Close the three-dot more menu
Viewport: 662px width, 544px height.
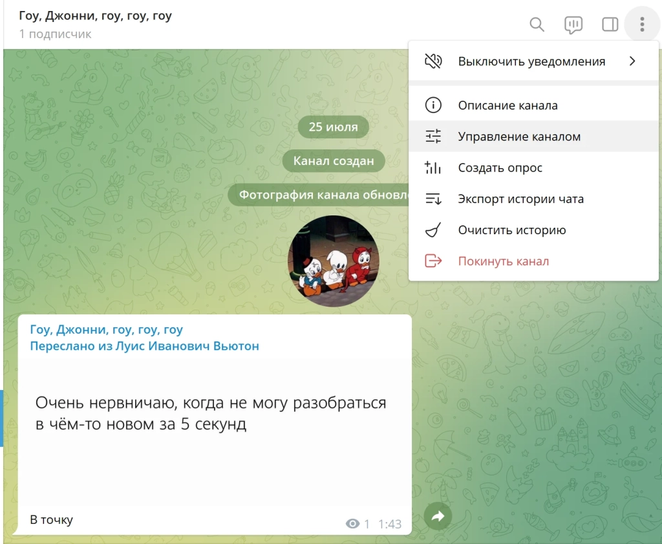coord(642,25)
